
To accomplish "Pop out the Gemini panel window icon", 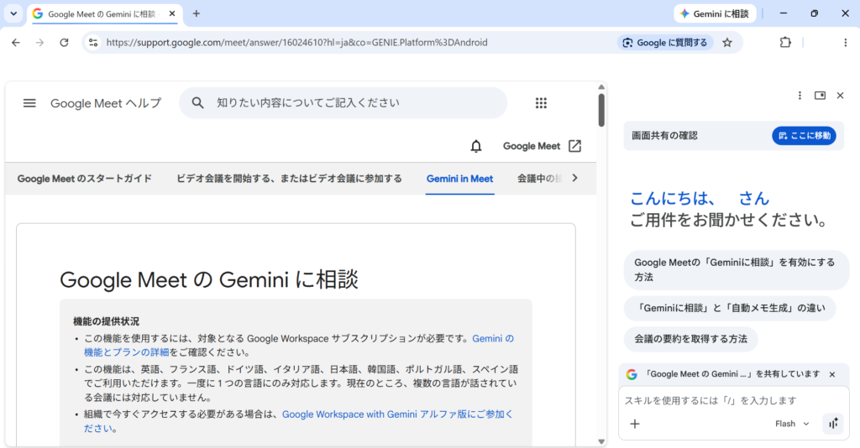I will pyautogui.click(x=820, y=96).
